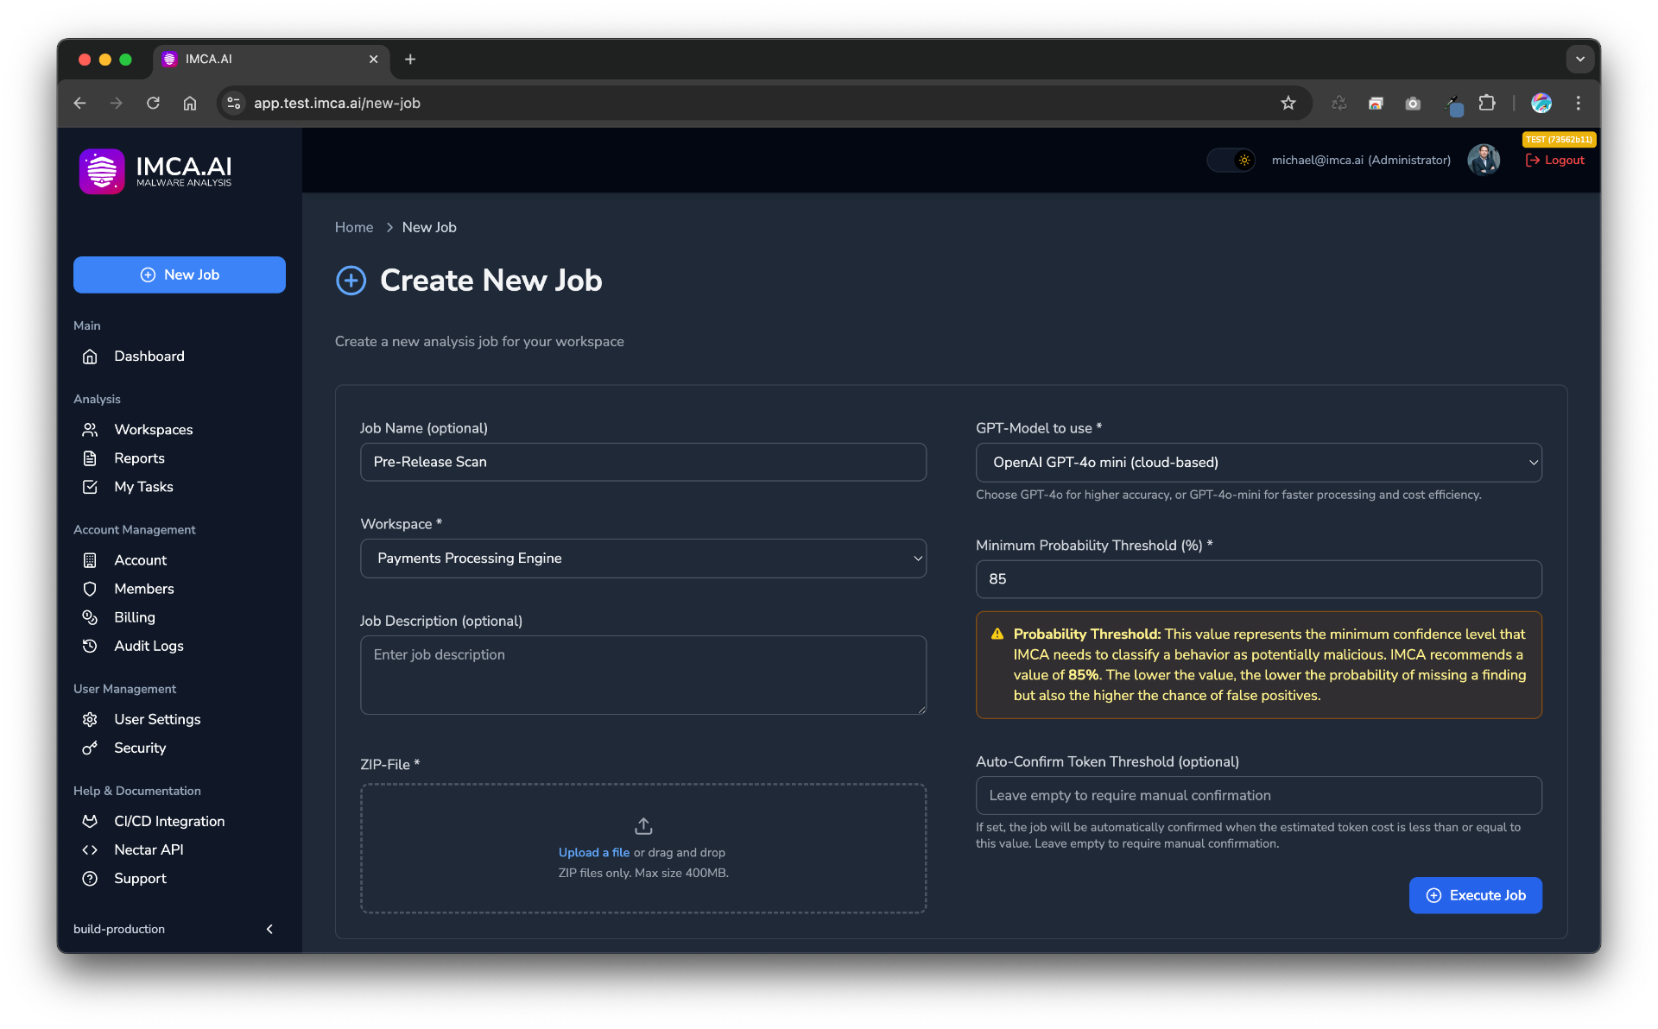1658x1029 pixels.
Task: Toggle the light/dark theme switch
Action: click(x=1231, y=161)
